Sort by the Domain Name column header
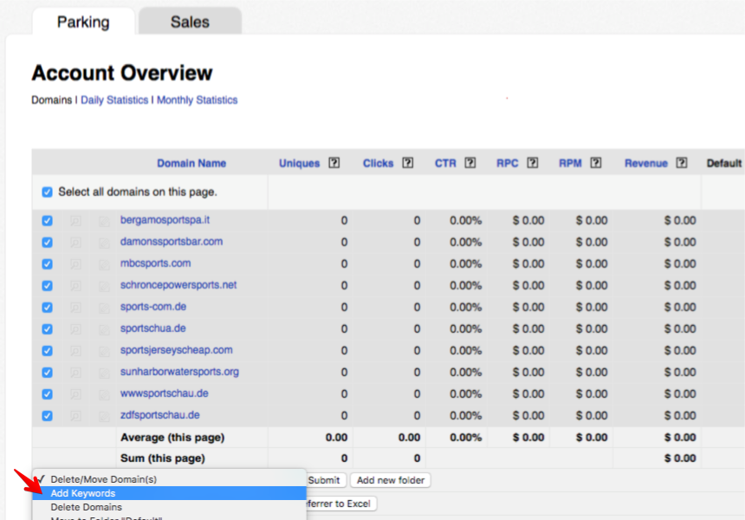745x520 pixels. (x=191, y=163)
